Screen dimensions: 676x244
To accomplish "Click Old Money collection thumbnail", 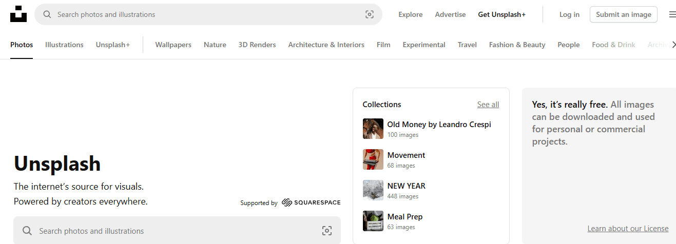I will [x=373, y=129].
